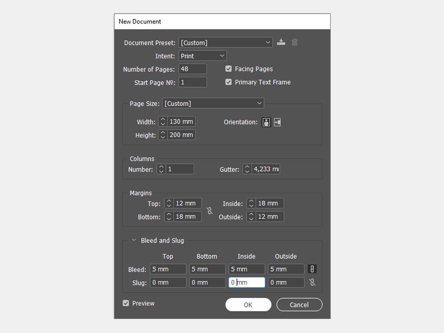Screen dimensions: 444x333
Task: Select Landscape orientation icon
Action: 277,122
